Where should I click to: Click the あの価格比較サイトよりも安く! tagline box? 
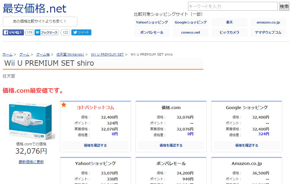40,21
